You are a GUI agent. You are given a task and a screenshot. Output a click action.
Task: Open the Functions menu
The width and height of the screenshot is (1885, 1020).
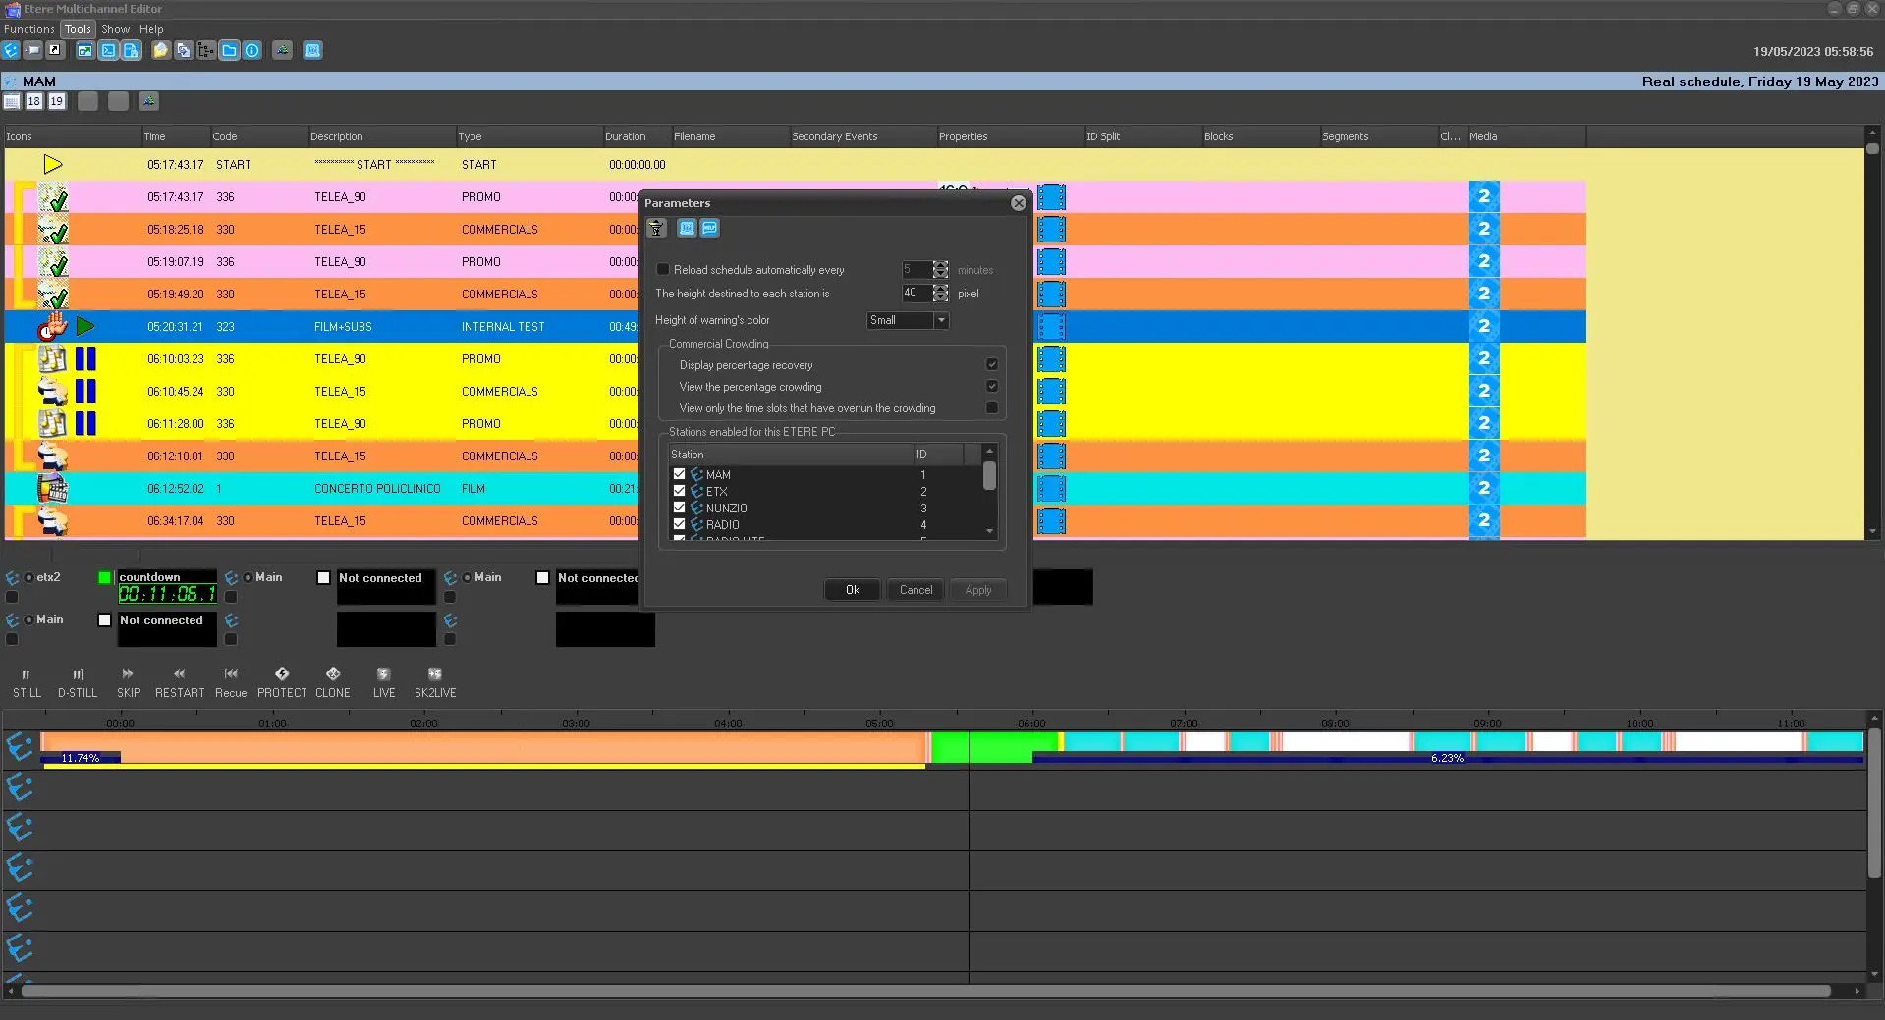(x=29, y=29)
